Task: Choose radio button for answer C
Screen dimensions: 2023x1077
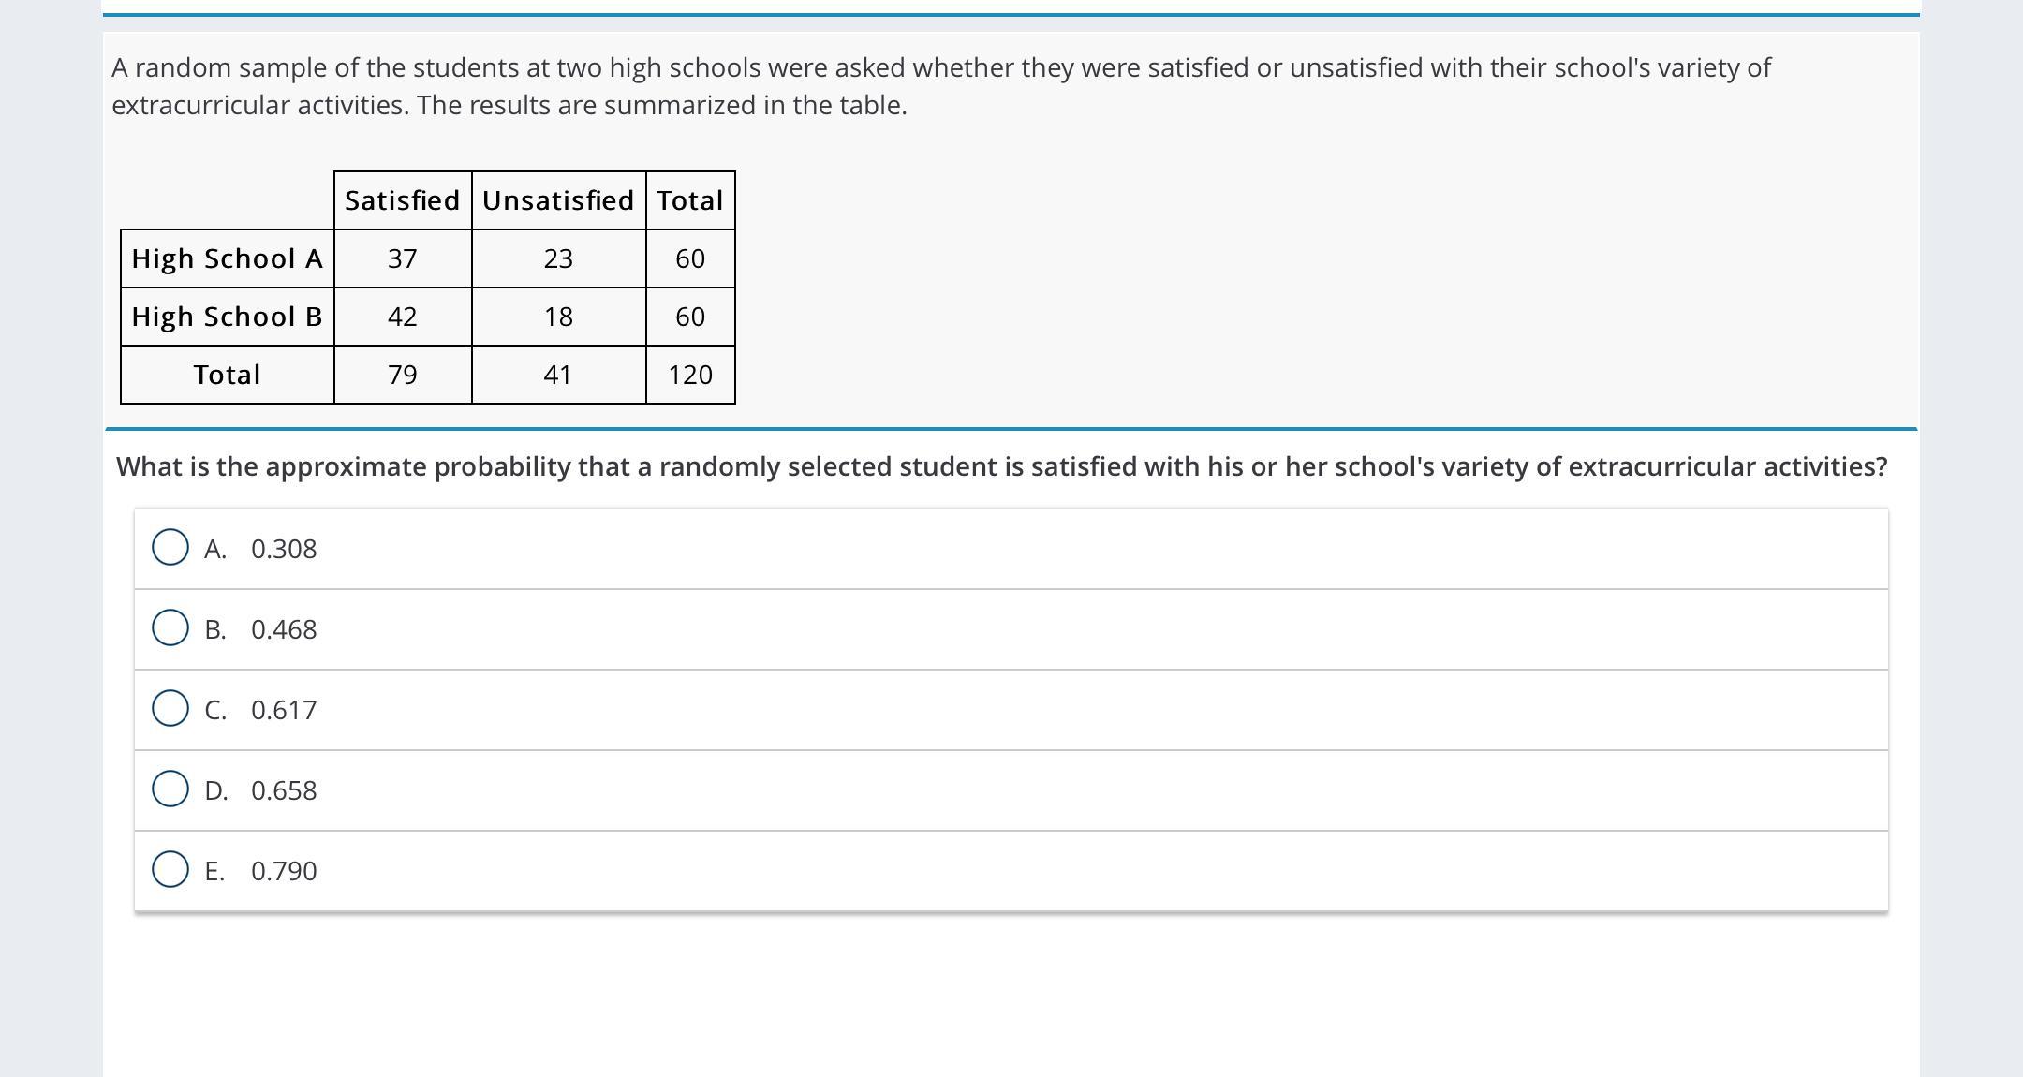Action: pos(170,709)
